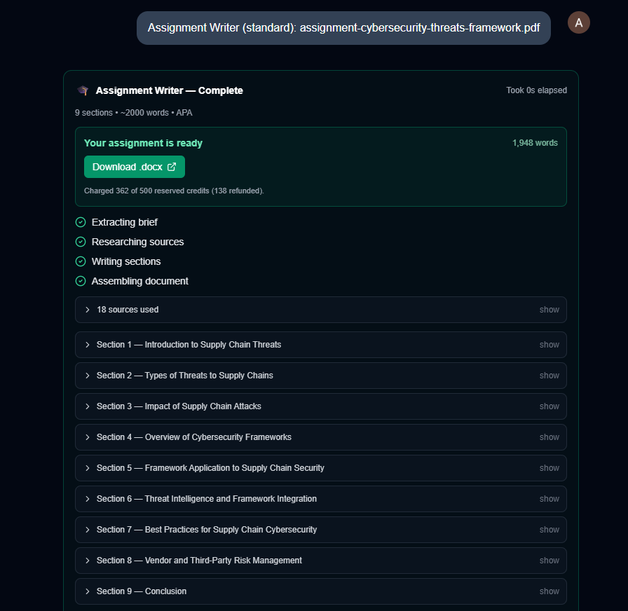Click the 'Extracting brief' step label
628x611 pixels.
125,222
